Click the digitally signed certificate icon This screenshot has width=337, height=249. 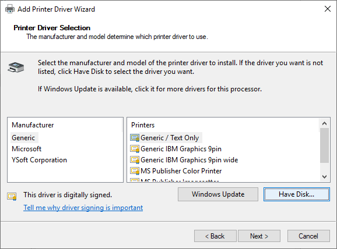[12, 196]
